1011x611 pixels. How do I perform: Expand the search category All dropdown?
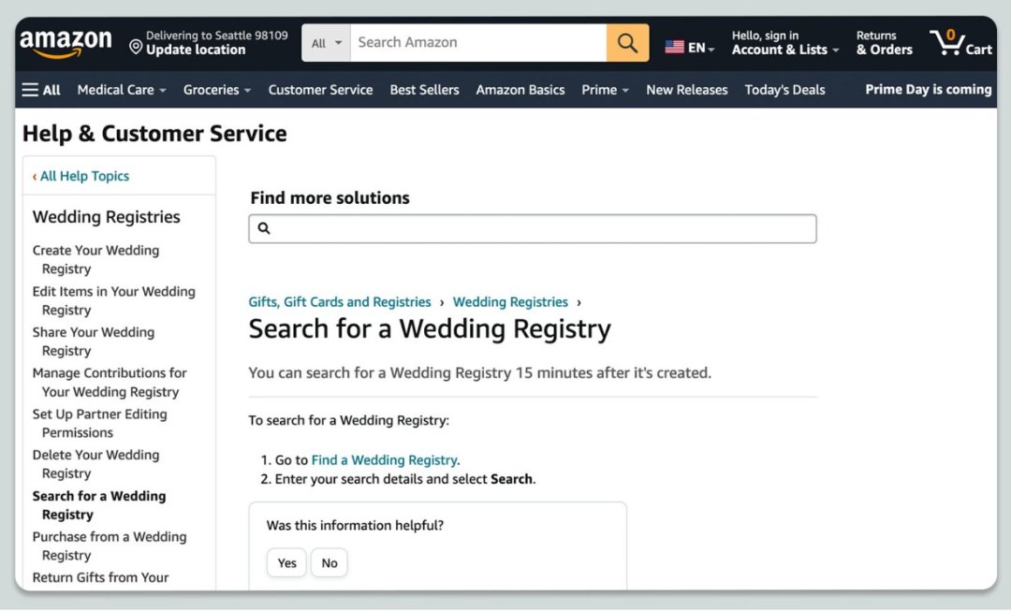[326, 43]
